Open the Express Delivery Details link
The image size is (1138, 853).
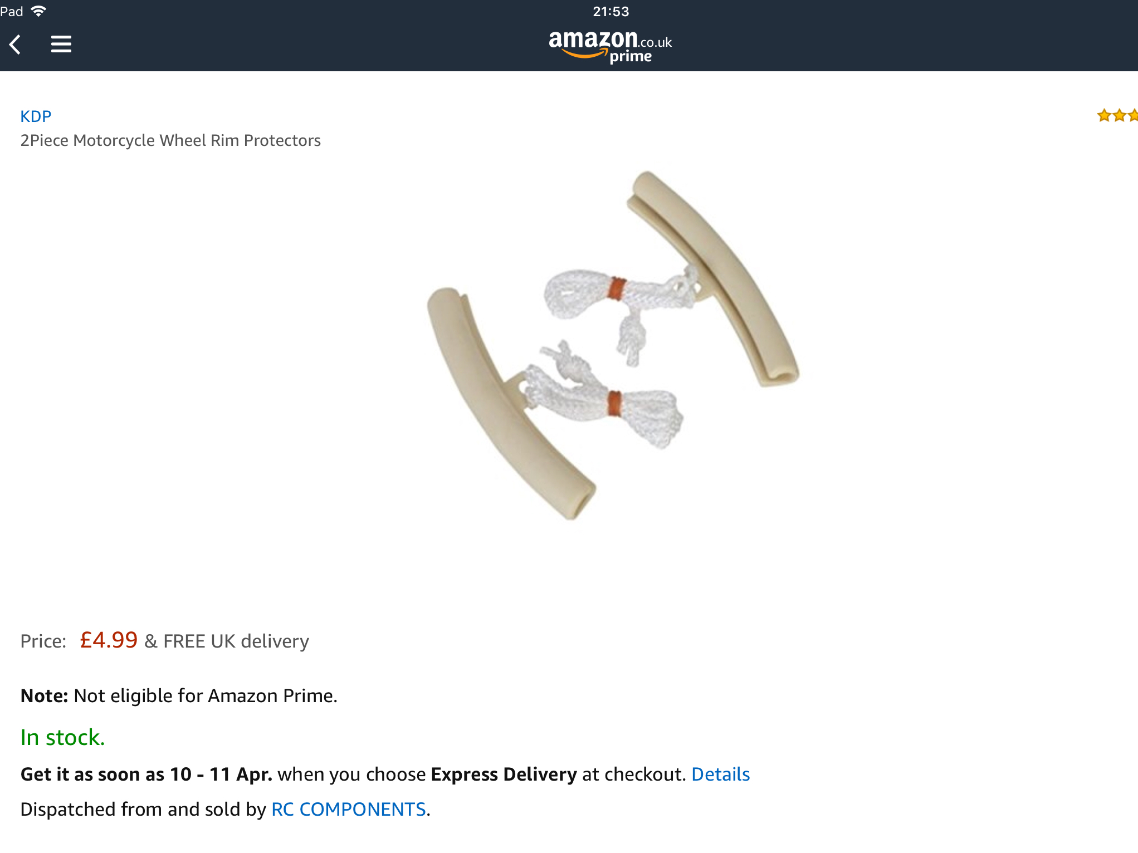coord(720,774)
